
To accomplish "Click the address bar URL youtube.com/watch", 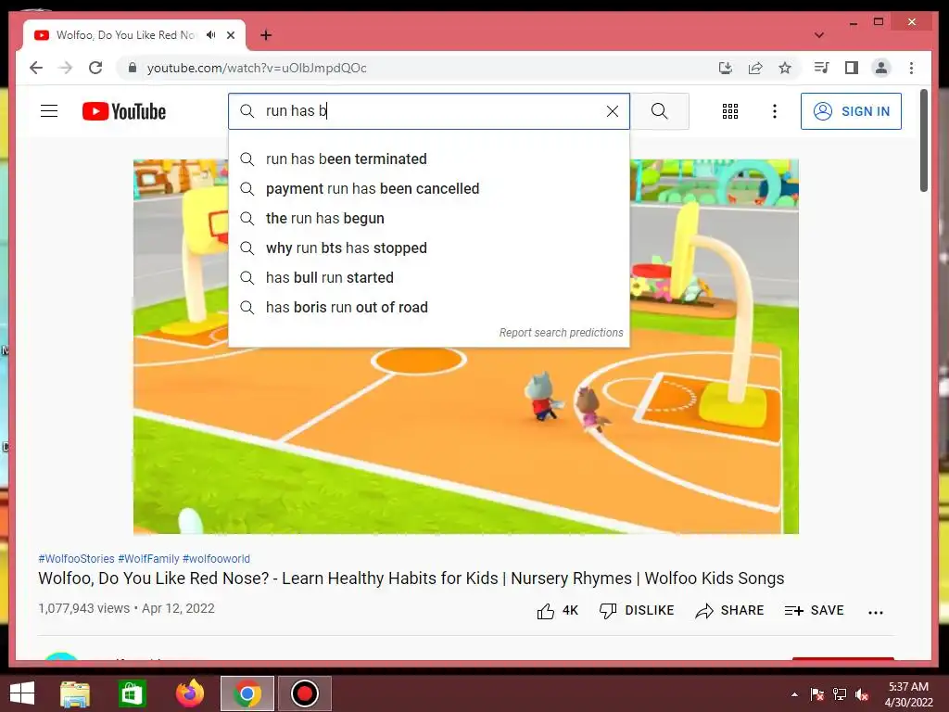I will (x=256, y=68).
